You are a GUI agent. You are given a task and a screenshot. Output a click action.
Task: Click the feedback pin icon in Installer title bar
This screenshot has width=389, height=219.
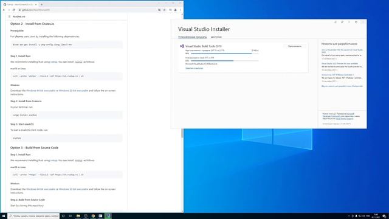(x=342, y=22)
